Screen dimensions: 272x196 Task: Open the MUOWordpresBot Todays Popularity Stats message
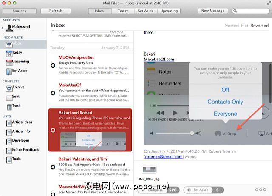pyautogui.click(x=91, y=65)
